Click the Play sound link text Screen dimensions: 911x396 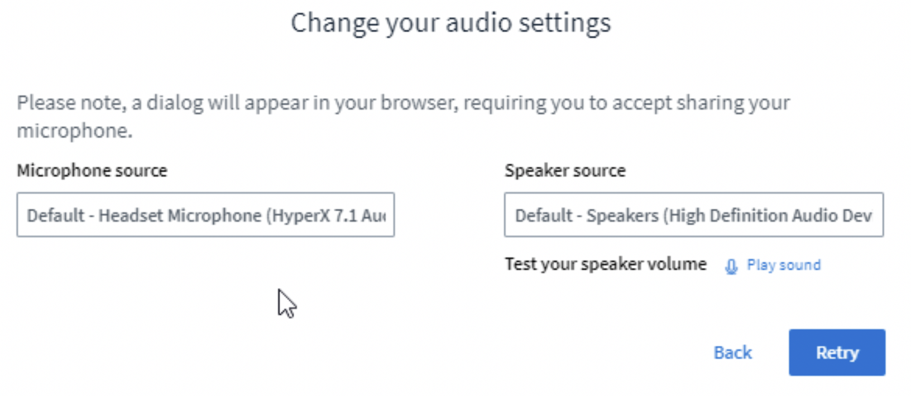tap(784, 265)
